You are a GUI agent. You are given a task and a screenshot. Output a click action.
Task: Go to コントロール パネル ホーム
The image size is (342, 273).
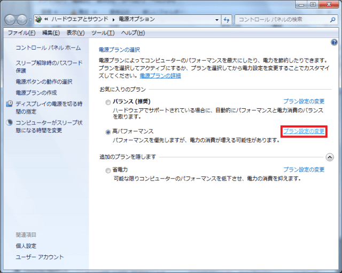pyautogui.click(x=48, y=47)
